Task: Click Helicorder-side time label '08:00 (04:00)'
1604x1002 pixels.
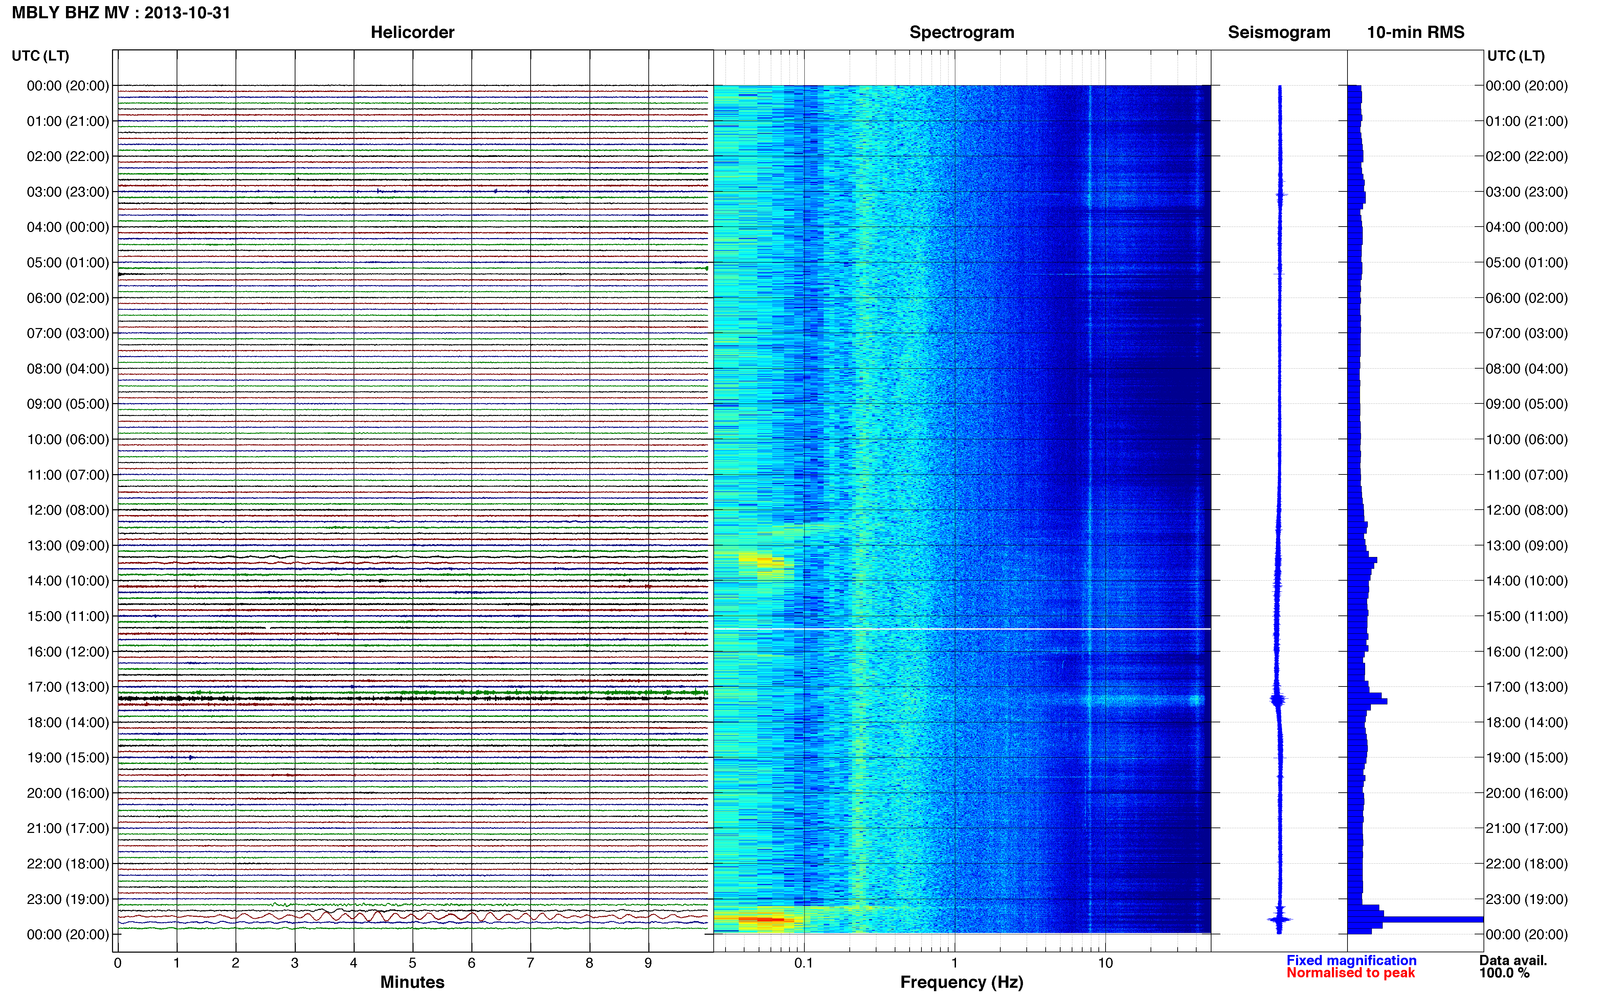Action: [x=68, y=369]
